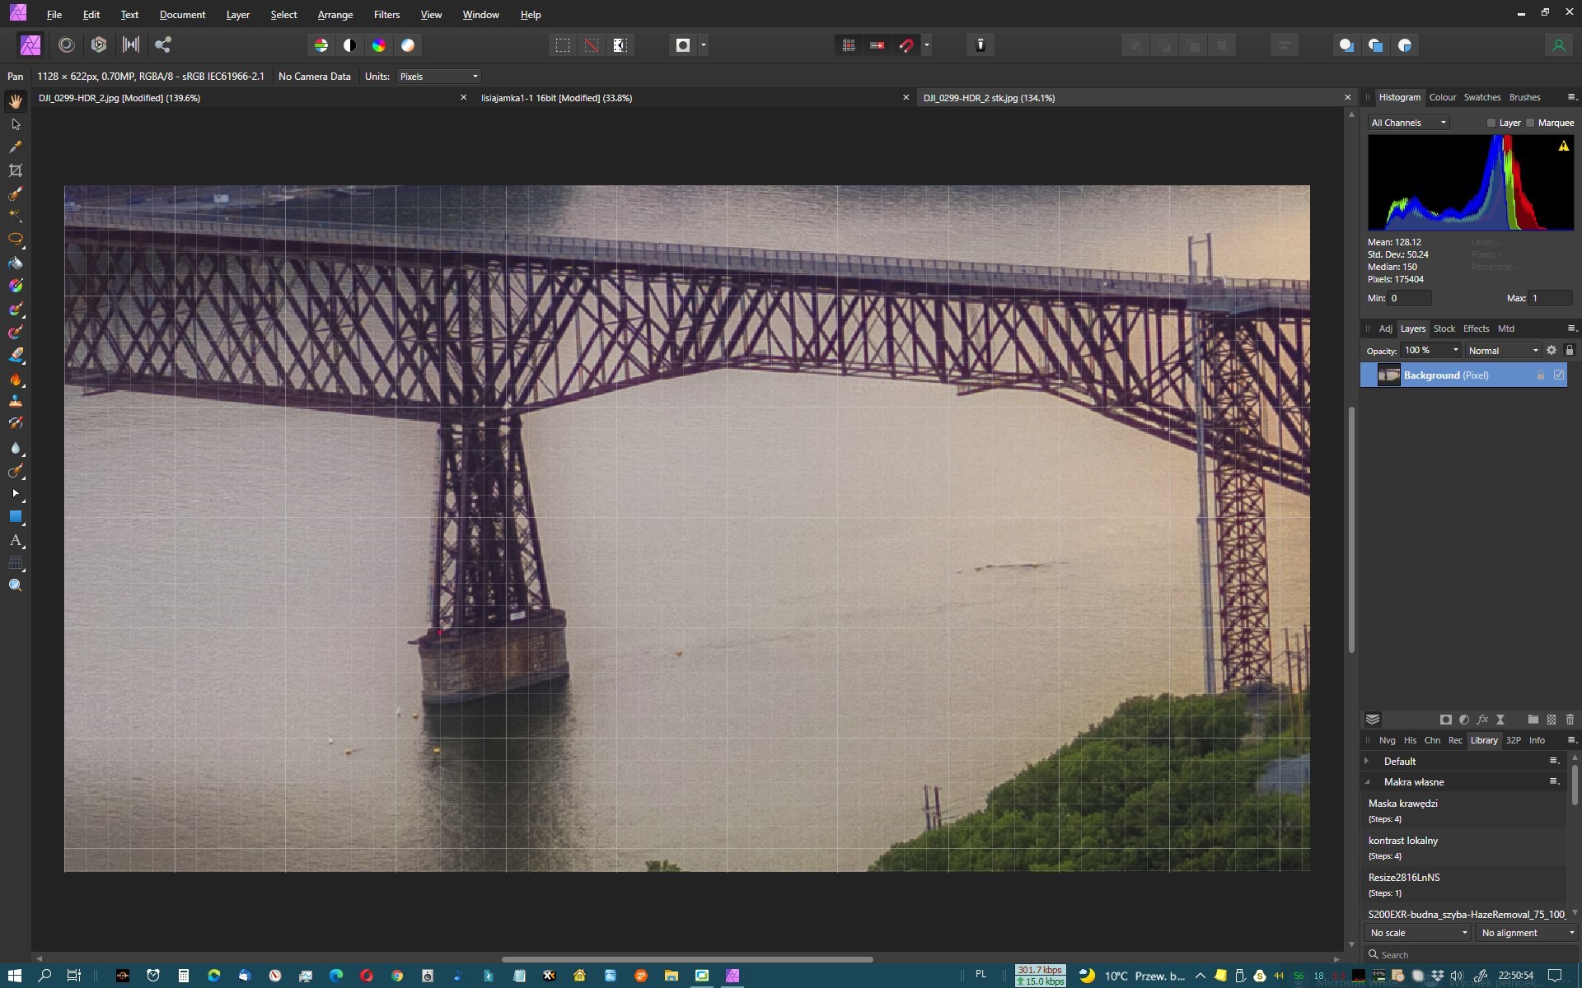Open the All Channels dropdown
Screen dimensions: 1582x988
pyautogui.click(x=1408, y=123)
